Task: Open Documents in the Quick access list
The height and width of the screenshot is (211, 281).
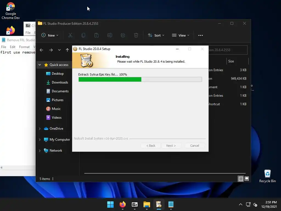Action: pos(57,91)
